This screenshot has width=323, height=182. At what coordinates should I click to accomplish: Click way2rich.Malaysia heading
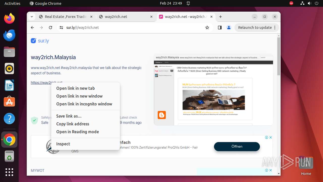coord(53,57)
